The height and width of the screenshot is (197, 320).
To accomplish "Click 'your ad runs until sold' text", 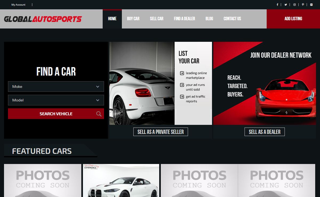I will (x=195, y=87).
